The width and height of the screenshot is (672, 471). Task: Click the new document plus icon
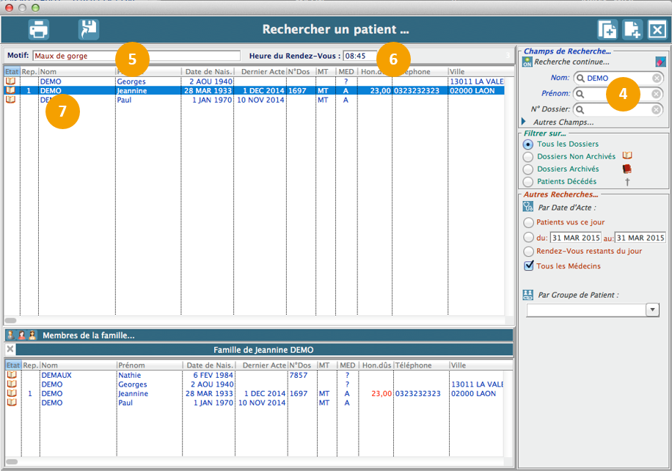pyautogui.click(x=632, y=29)
